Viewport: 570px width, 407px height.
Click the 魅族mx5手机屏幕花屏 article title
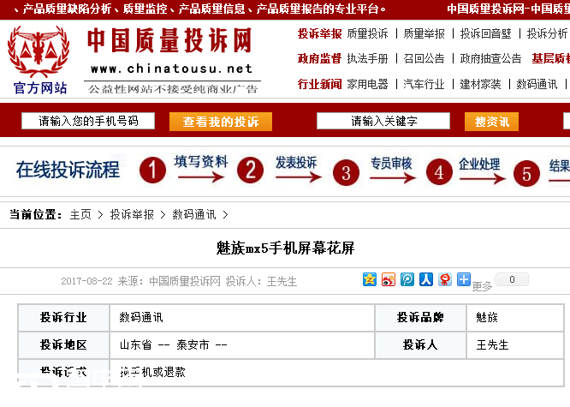click(x=285, y=248)
